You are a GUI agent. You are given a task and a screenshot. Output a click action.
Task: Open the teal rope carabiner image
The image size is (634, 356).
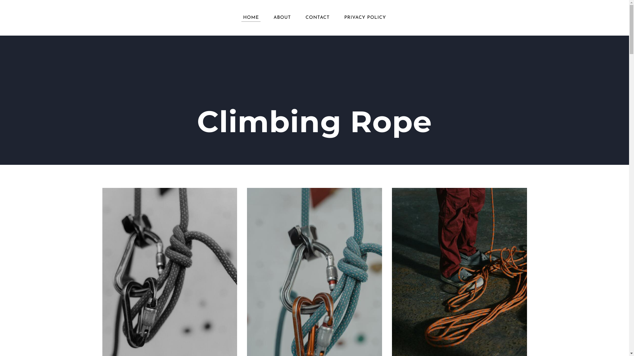click(314, 272)
